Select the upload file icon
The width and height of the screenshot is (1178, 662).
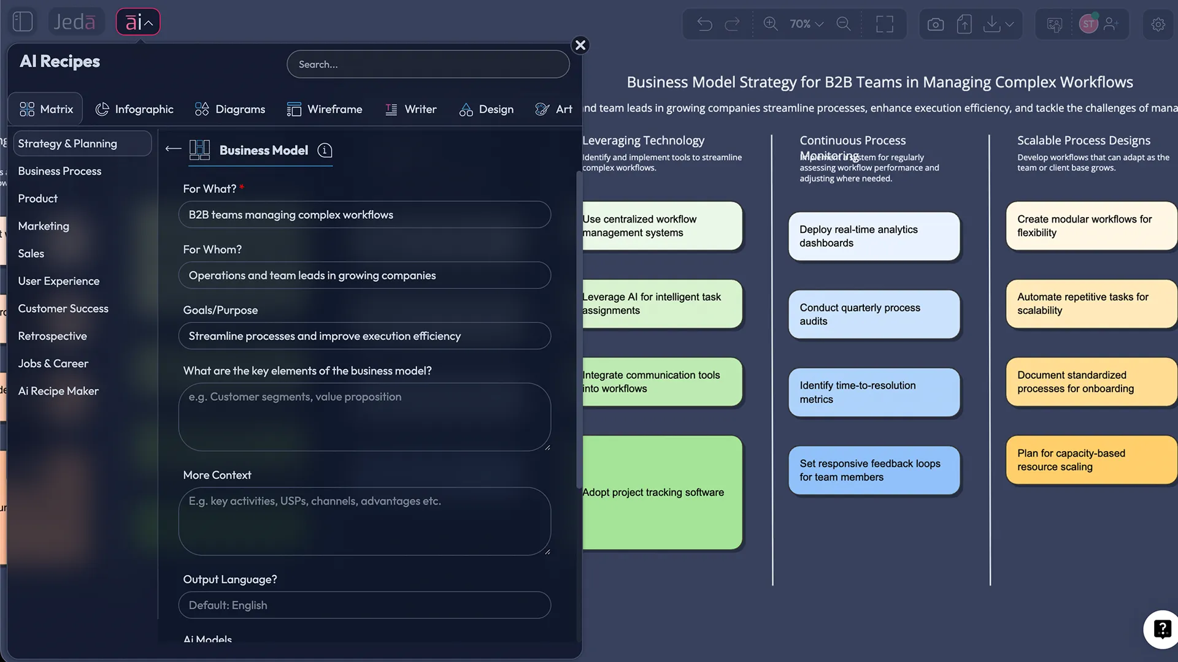964,24
